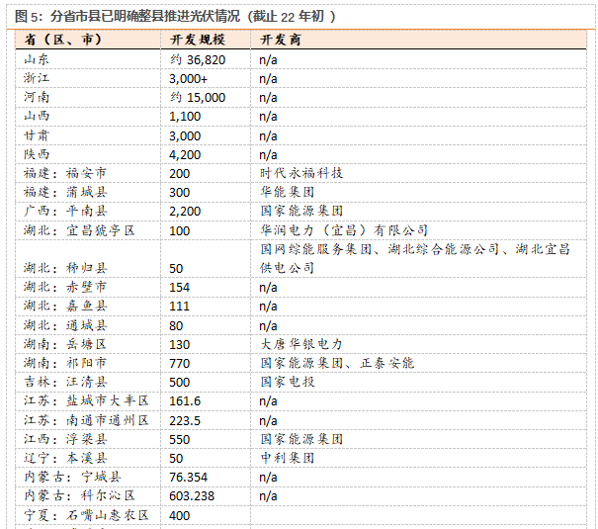Select the '广西：平南县' cell
The image size is (598, 529).
(65, 211)
